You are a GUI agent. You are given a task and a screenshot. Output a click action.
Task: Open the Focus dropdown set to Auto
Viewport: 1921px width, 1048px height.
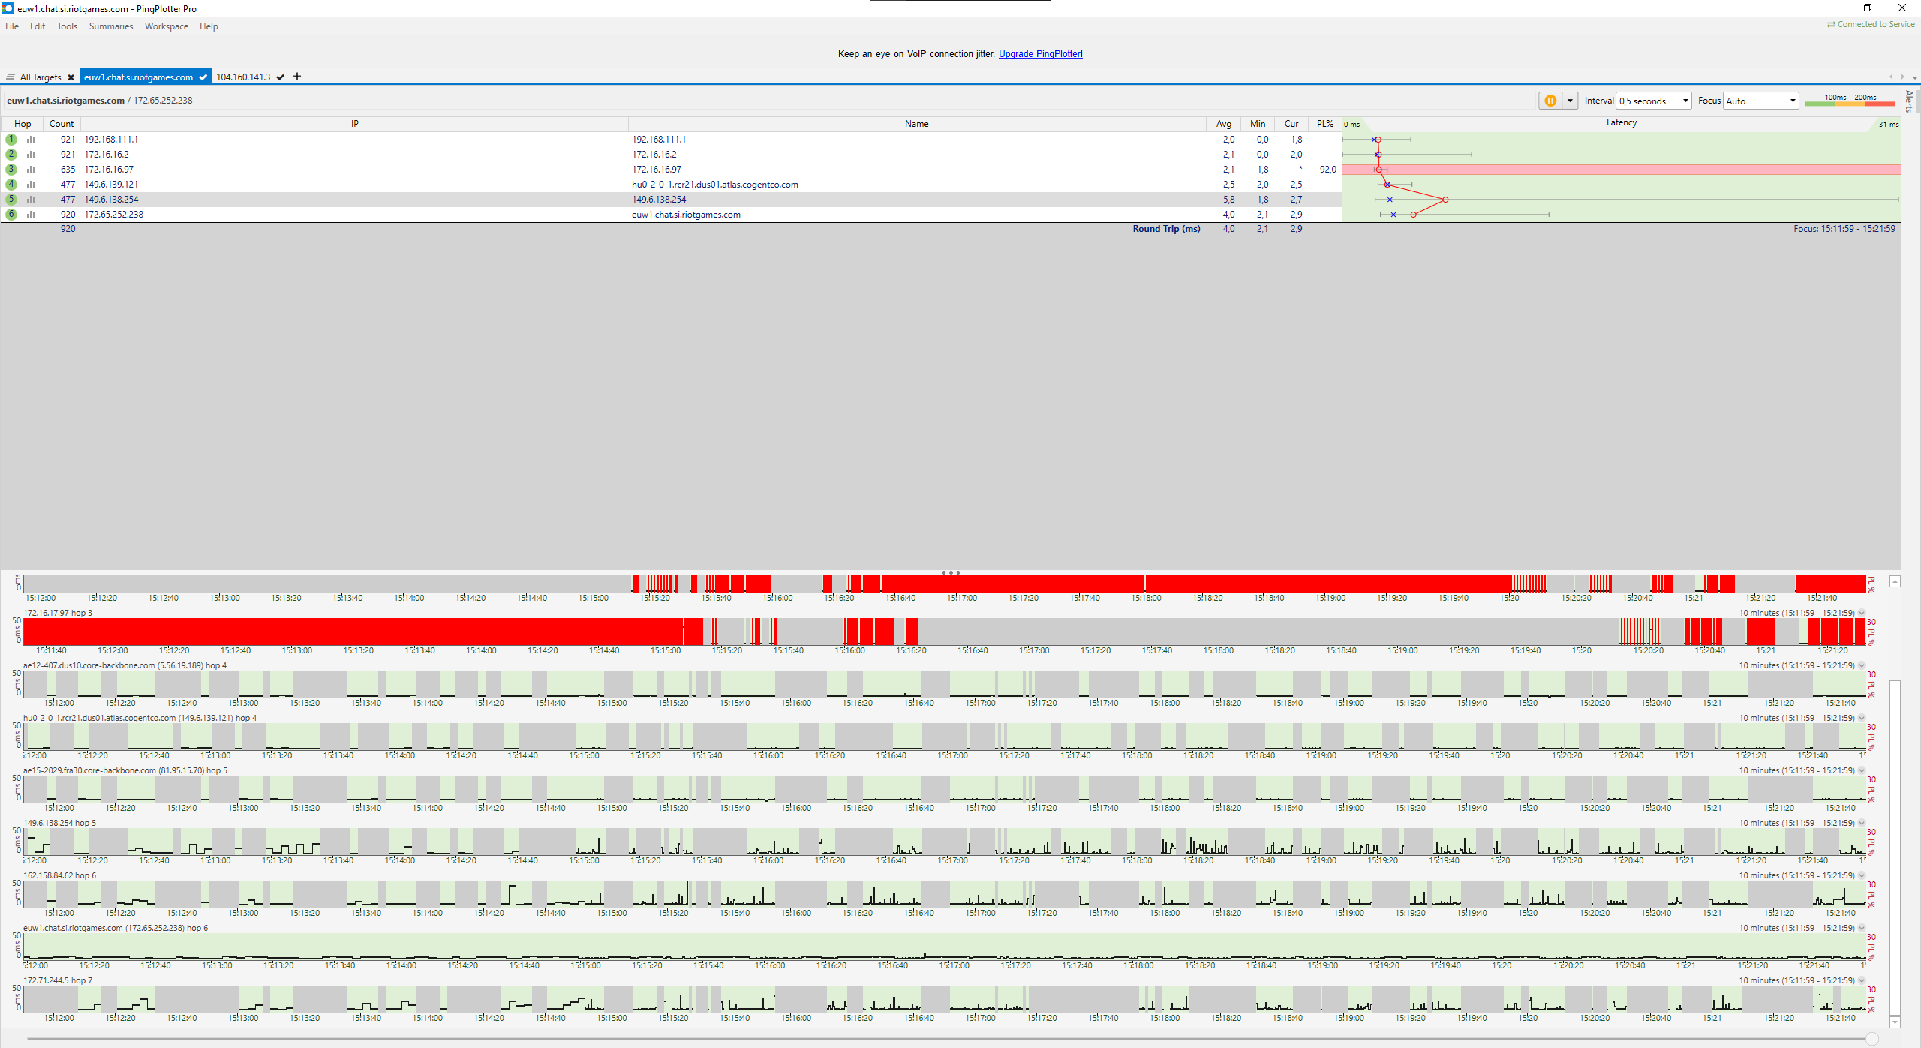[x=1760, y=101]
